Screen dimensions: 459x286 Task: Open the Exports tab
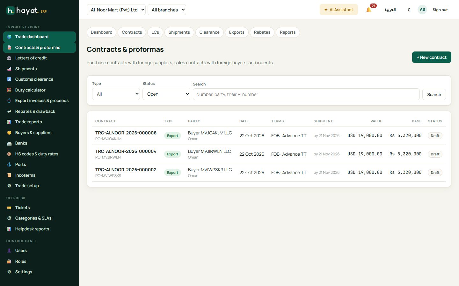point(237,32)
